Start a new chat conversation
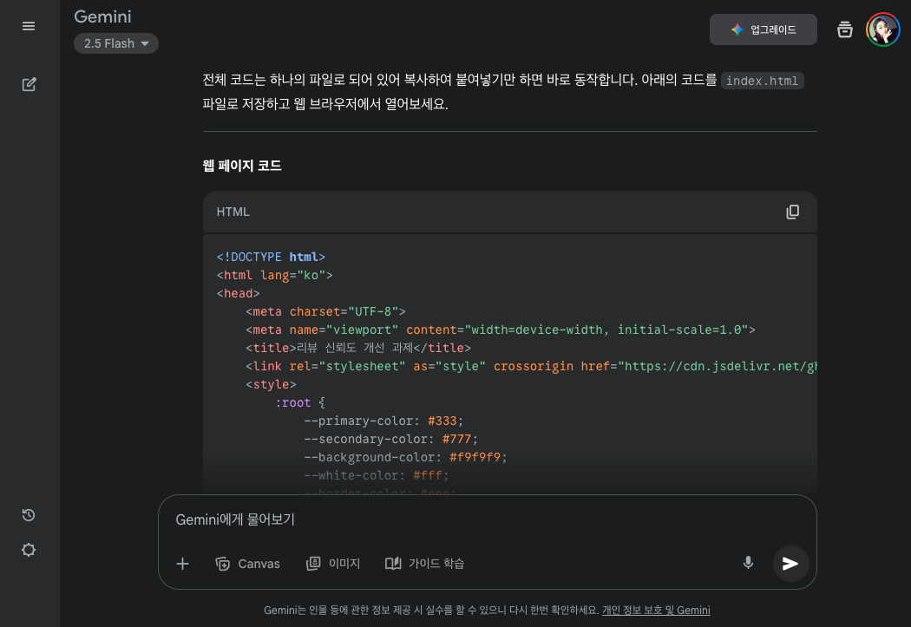Viewport: 911px width, 627px height. click(29, 84)
